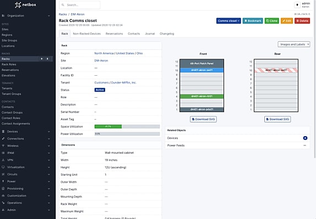
Task: Delete the rack with the red button
Action: pyautogui.click(x=302, y=21)
